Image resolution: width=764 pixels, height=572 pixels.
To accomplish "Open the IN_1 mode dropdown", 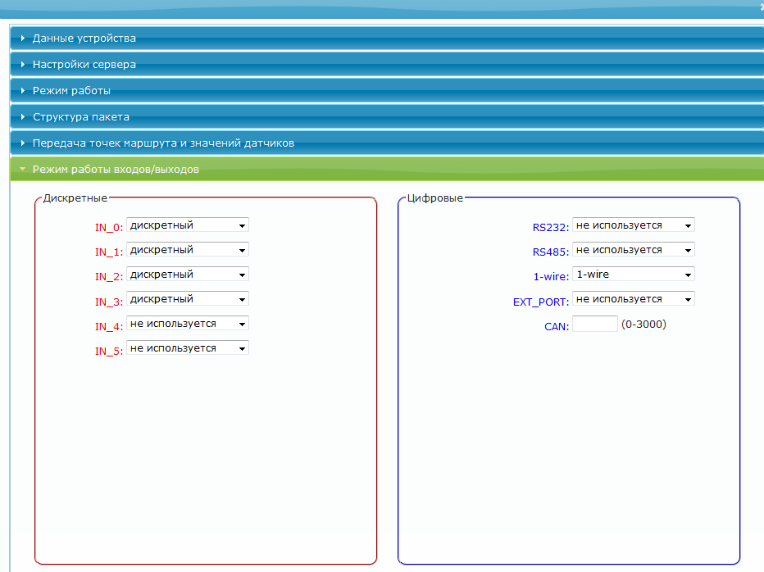I will 188,250.
